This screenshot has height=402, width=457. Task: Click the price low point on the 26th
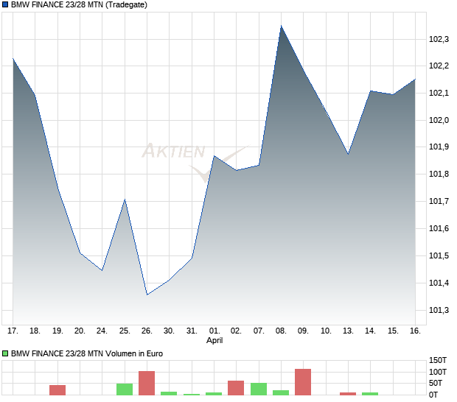[147, 295]
